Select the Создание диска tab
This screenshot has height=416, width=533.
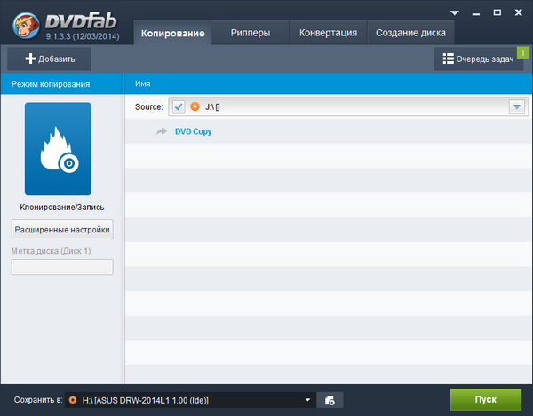410,33
